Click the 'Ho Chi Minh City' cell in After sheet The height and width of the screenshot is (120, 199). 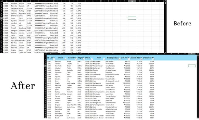pos(61,94)
